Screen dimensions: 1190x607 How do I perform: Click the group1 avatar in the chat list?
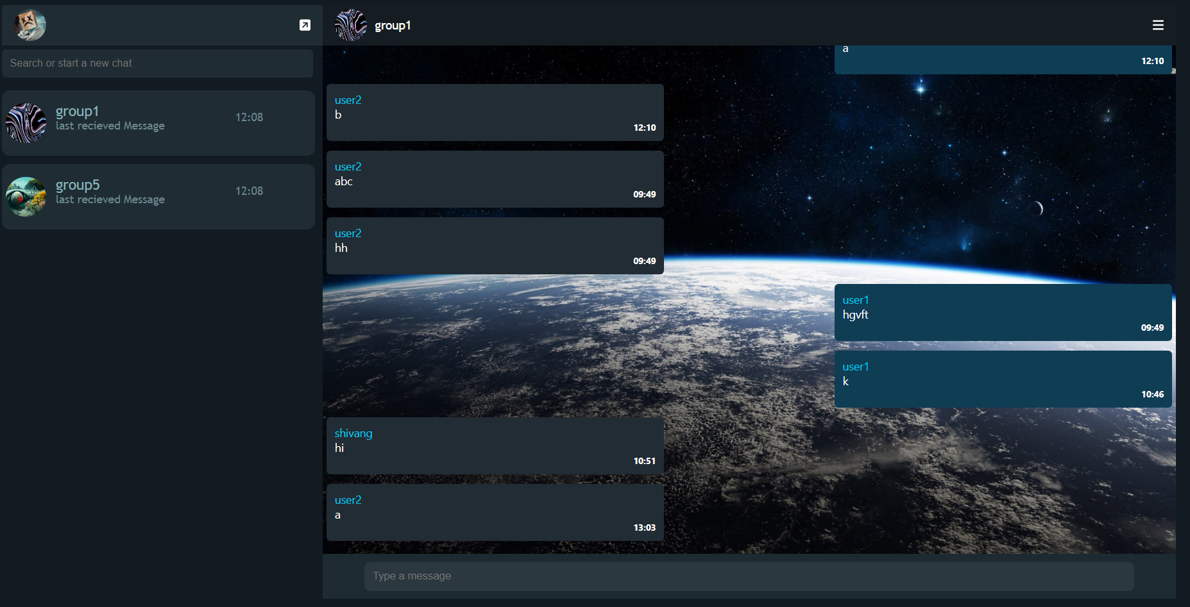point(26,123)
